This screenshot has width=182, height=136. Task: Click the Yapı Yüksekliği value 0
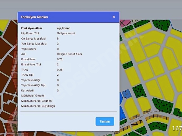pos(58,80)
